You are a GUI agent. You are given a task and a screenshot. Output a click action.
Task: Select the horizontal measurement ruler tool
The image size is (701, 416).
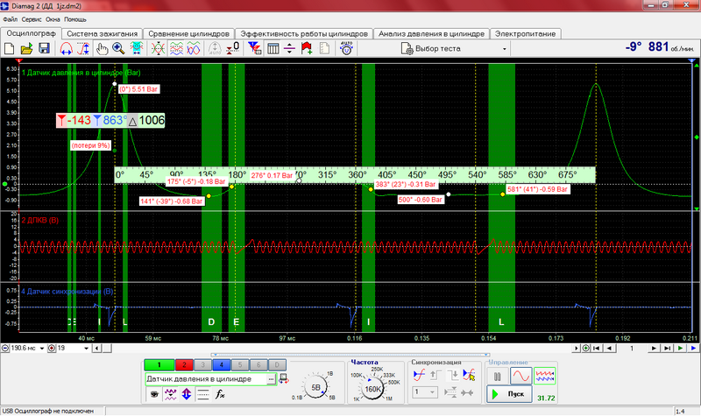(x=67, y=48)
